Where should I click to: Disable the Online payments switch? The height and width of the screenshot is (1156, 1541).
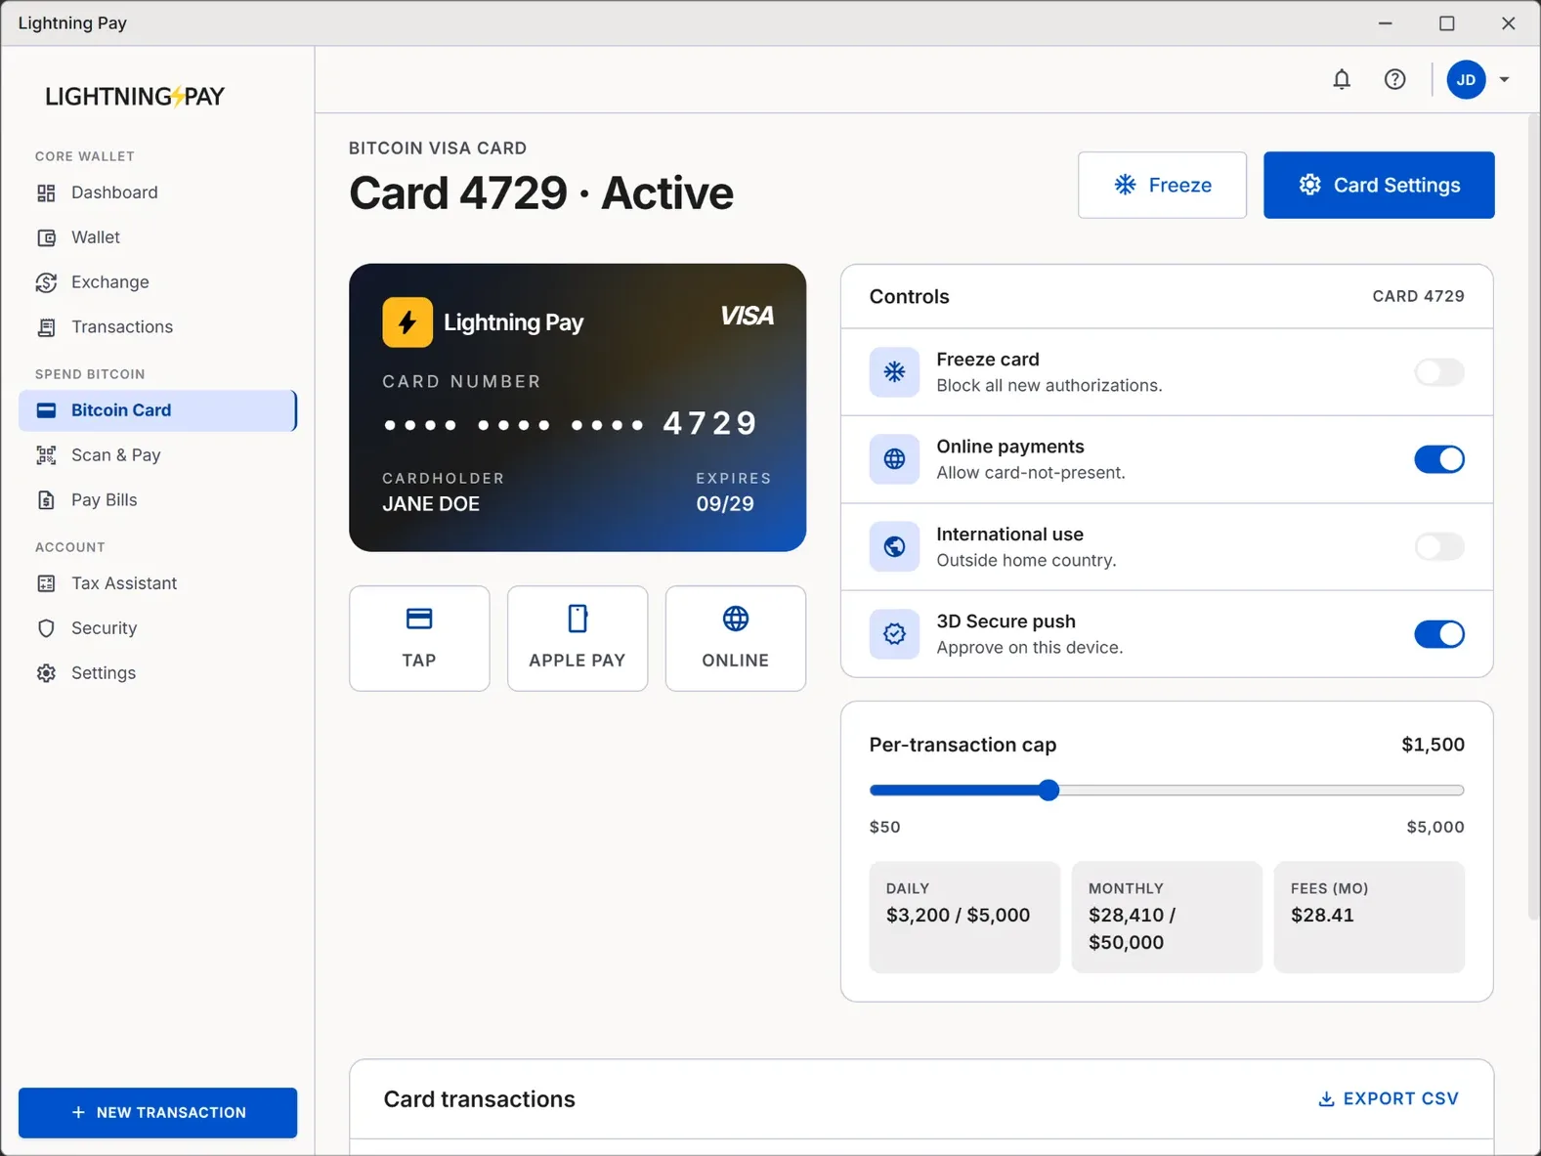click(1439, 459)
